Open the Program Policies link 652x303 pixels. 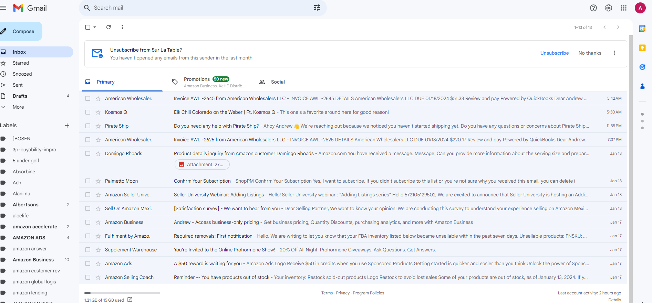pos(369,293)
